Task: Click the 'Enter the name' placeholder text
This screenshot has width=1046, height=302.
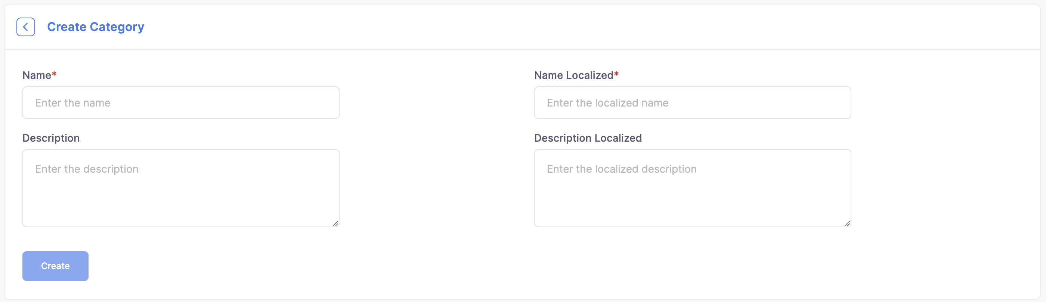Action: pyautogui.click(x=73, y=103)
